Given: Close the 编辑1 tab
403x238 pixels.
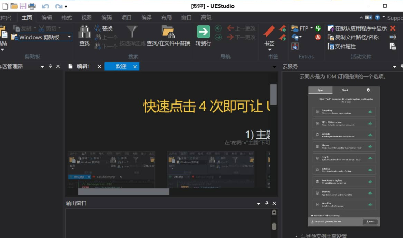Looking at the screenshot, I should click(99, 67).
